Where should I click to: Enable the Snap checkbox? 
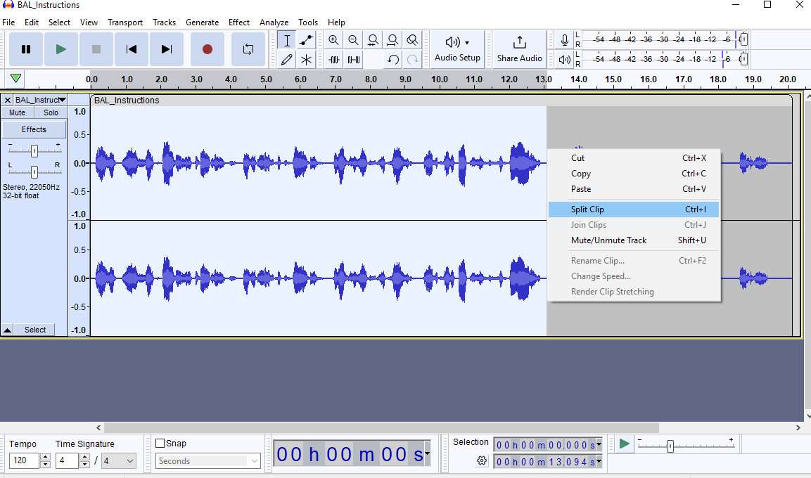click(160, 444)
